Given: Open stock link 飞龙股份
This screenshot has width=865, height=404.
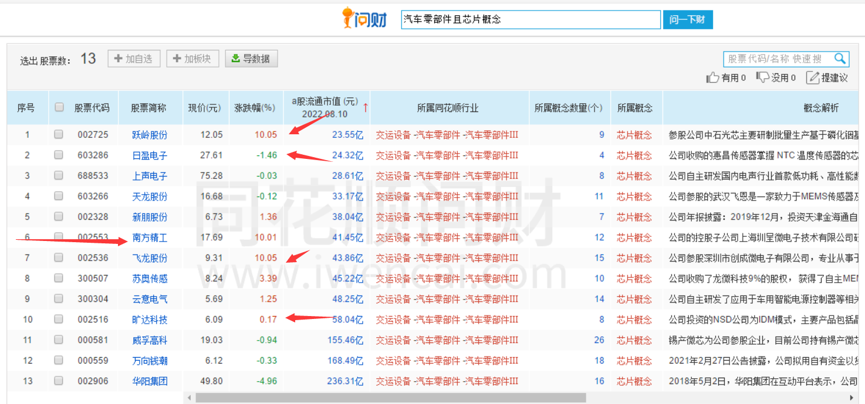Looking at the screenshot, I should (x=150, y=258).
